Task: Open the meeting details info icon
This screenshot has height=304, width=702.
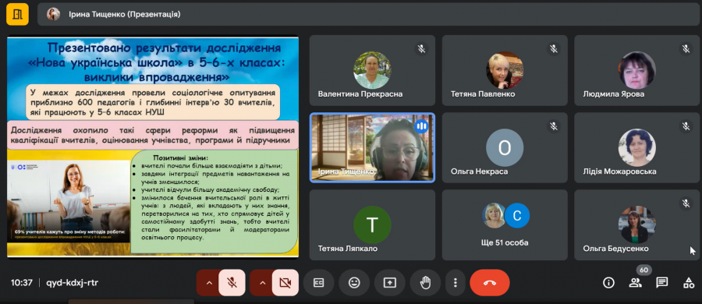Action: tap(608, 282)
